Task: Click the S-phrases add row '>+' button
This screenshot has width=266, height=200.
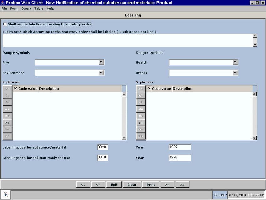Action: (141, 123)
